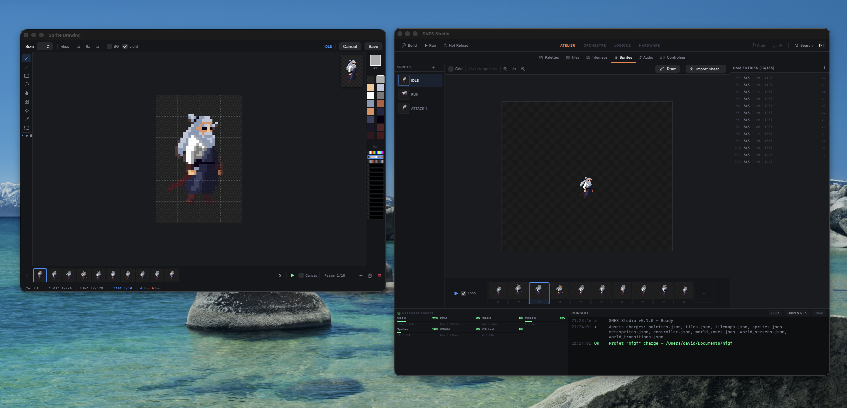
Task: Select the Ellipse tool
Action: pyautogui.click(x=27, y=84)
